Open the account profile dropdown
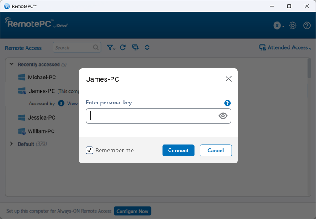The image size is (316, 219). coord(279,26)
